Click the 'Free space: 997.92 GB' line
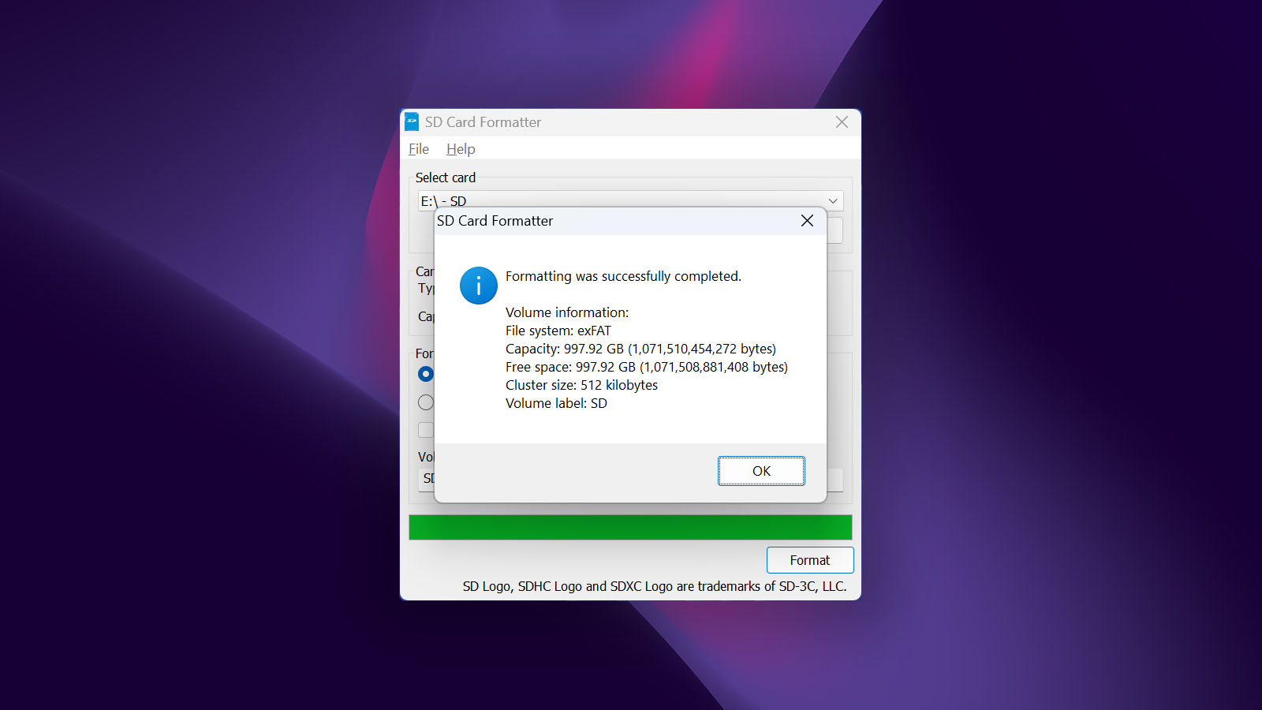Viewport: 1262px width, 710px height. [x=647, y=367]
